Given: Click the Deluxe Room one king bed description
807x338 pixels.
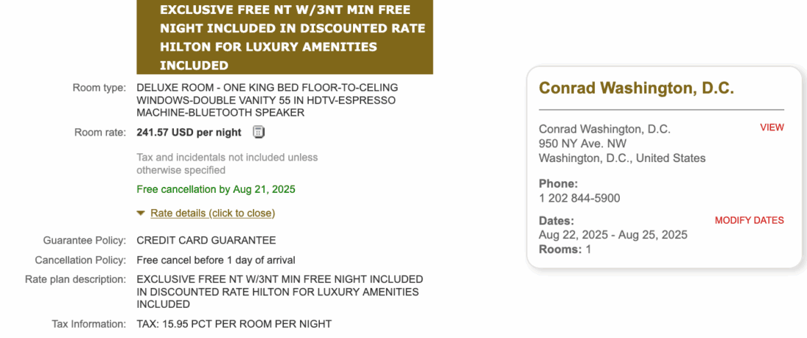Looking at the screenshot, I should [267, 100].
